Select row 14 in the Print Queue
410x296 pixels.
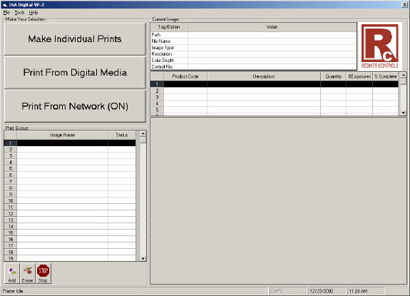tap(70, 226)
